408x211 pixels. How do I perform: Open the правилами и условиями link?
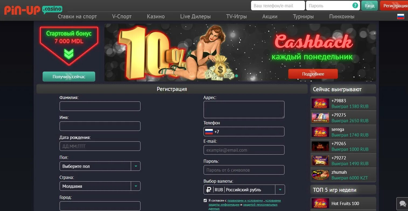pos(245,200)
